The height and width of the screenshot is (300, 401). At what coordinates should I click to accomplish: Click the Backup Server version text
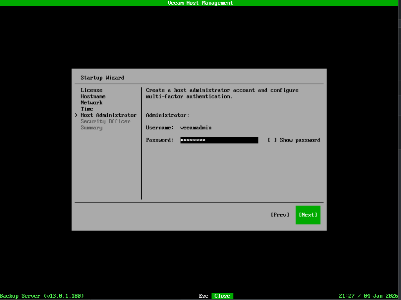point(42,296)
